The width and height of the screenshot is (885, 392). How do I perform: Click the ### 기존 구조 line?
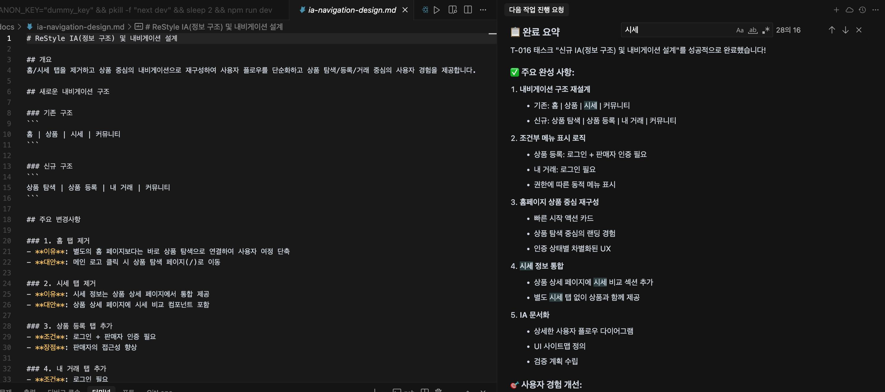(49, 113)
